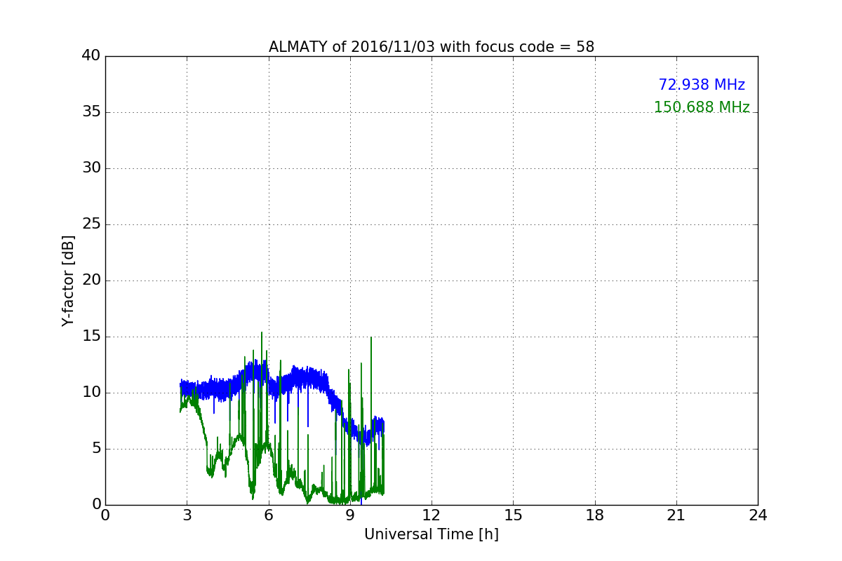The image size is (842, 561).
Task: Click the 'Y-factor [dB]' axis label
Action: pyautogui.click(x=68, y=280)
